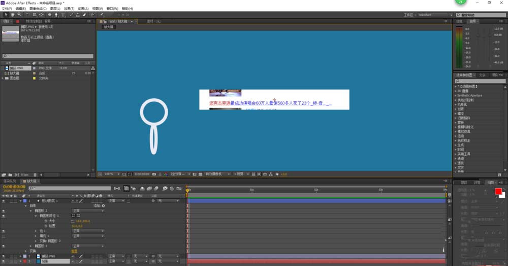Toggle the transparency grid icon in viewer
The width and height of the screenshot is (508, 266).
coord(200,174)
